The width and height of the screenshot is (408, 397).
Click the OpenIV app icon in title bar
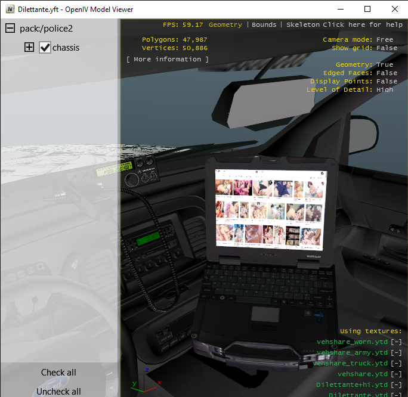click(10, 10)
